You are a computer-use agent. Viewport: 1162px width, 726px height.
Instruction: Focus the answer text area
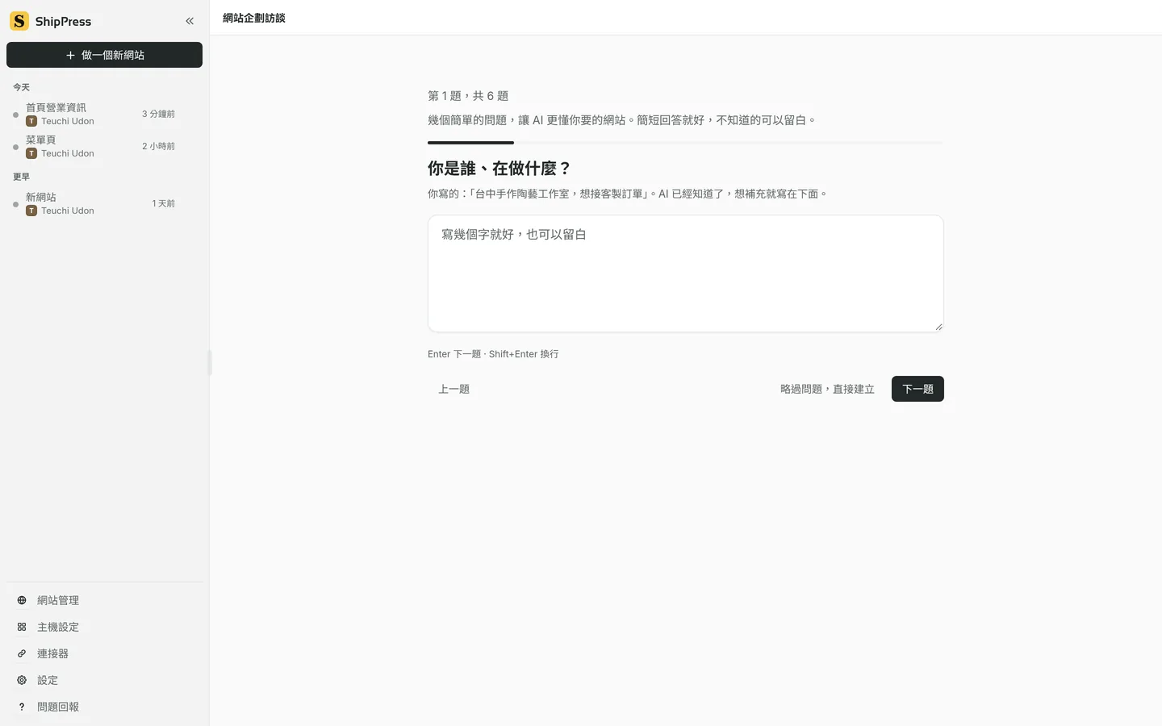pos(686,273)
